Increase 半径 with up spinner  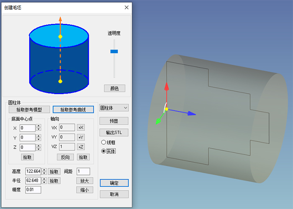tap(44, 179)
